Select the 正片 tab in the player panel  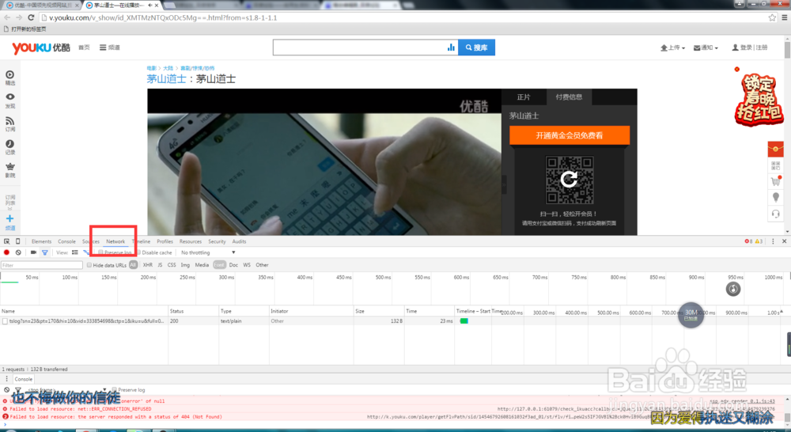pyautogui.click(x=524, y=97)
